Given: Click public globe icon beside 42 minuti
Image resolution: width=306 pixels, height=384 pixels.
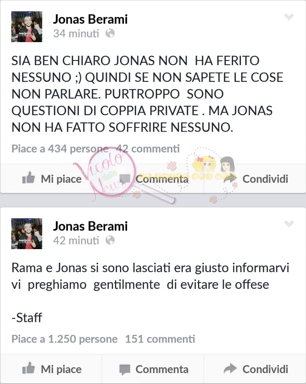Looking at the screenshot, I should 110,240.
